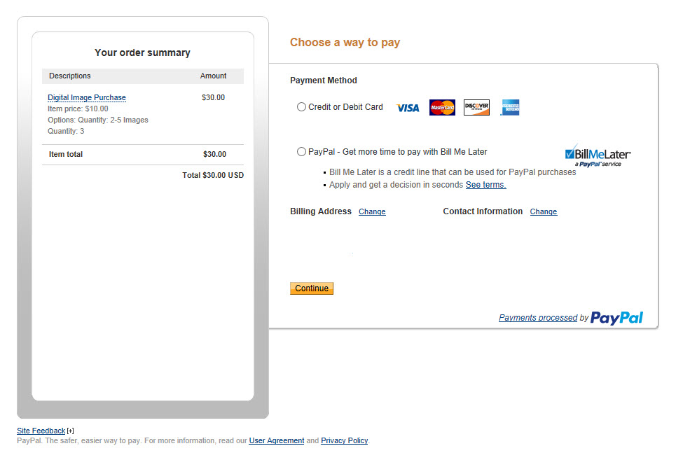Expand Site Feedback plus icon

70,431
